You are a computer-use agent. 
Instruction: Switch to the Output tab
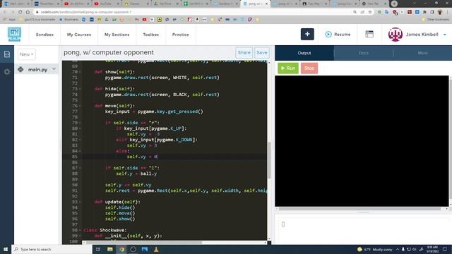(x=304, y=53)
